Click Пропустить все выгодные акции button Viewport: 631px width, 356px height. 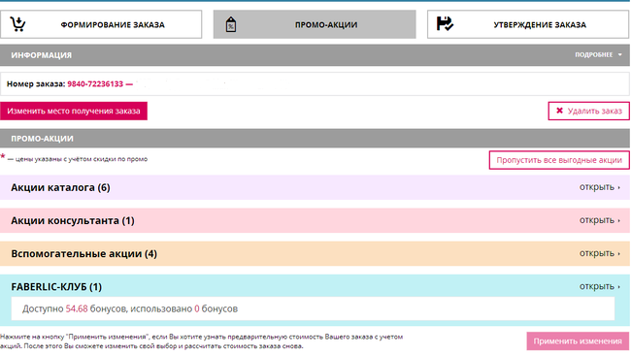coord(559,160)
